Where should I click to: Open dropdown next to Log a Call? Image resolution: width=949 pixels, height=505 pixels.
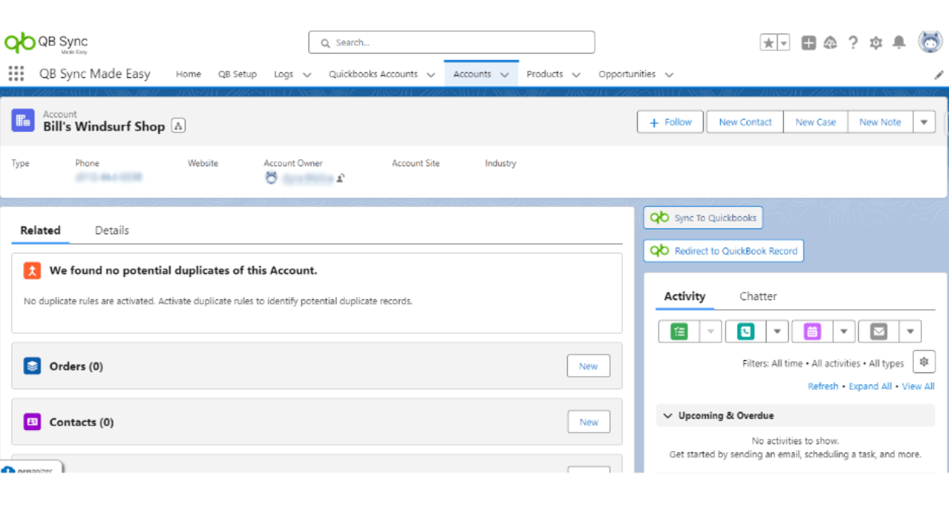click(x=777, y=332)
